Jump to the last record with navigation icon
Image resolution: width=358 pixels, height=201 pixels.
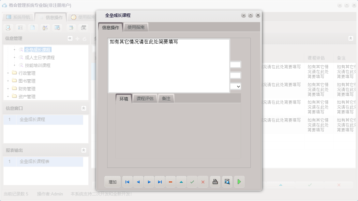[x=160, y=182]
